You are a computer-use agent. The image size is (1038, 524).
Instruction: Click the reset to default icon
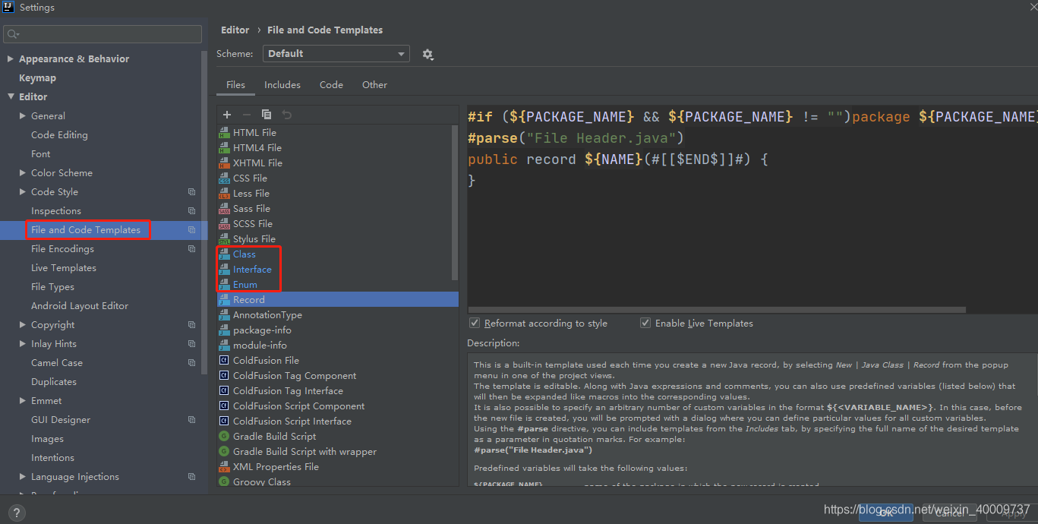(x=286, y=115)
